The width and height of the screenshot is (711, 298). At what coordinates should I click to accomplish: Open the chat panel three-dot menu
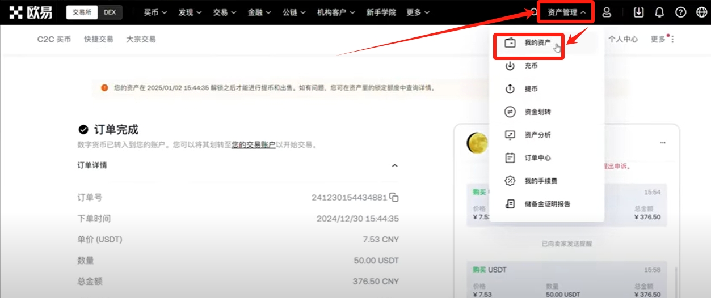(x=662, y=143)
